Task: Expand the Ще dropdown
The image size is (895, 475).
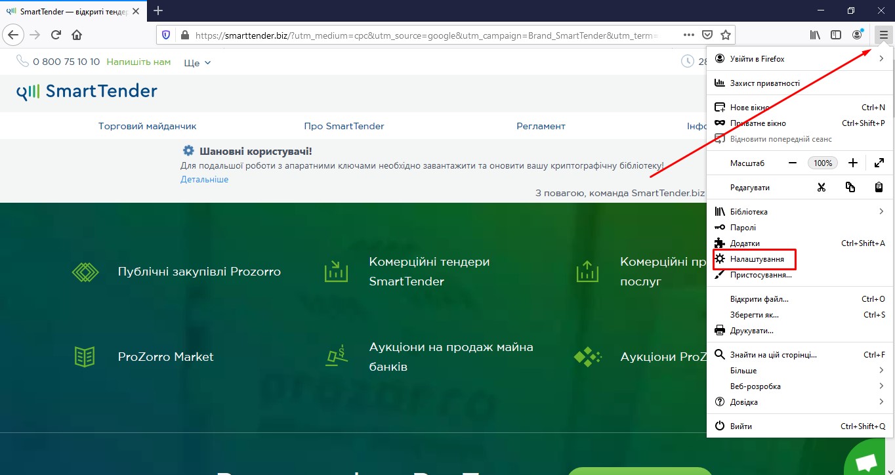Action: pos(198,62)
